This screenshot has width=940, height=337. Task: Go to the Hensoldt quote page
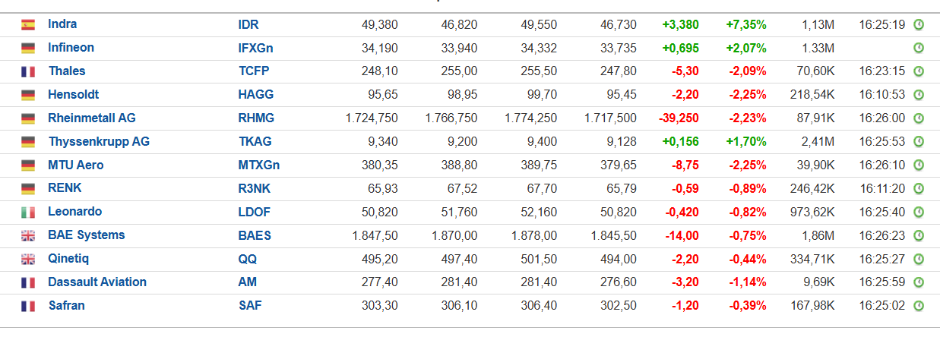(x=73, y=95)
